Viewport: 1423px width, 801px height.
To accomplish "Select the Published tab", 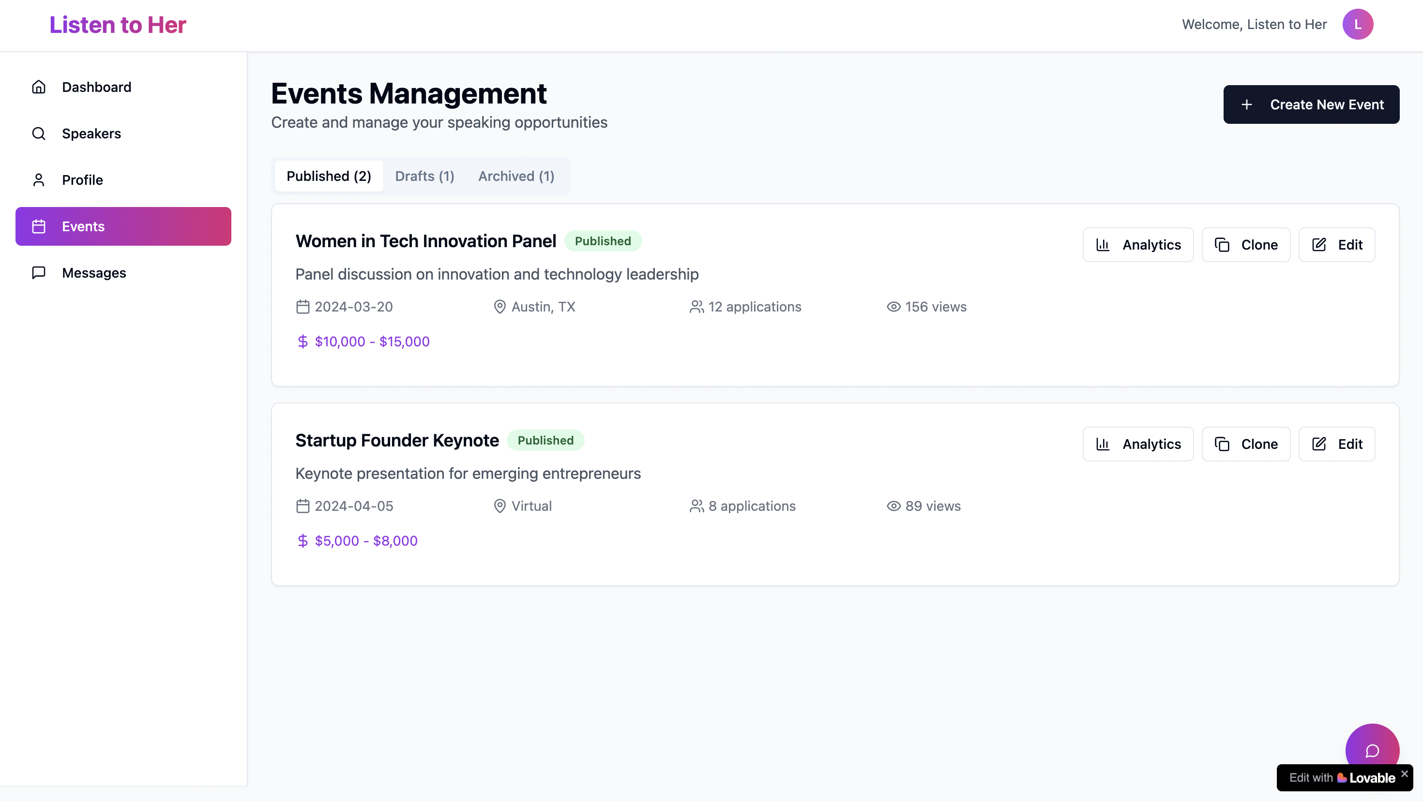I will click(x=329, y=176).
